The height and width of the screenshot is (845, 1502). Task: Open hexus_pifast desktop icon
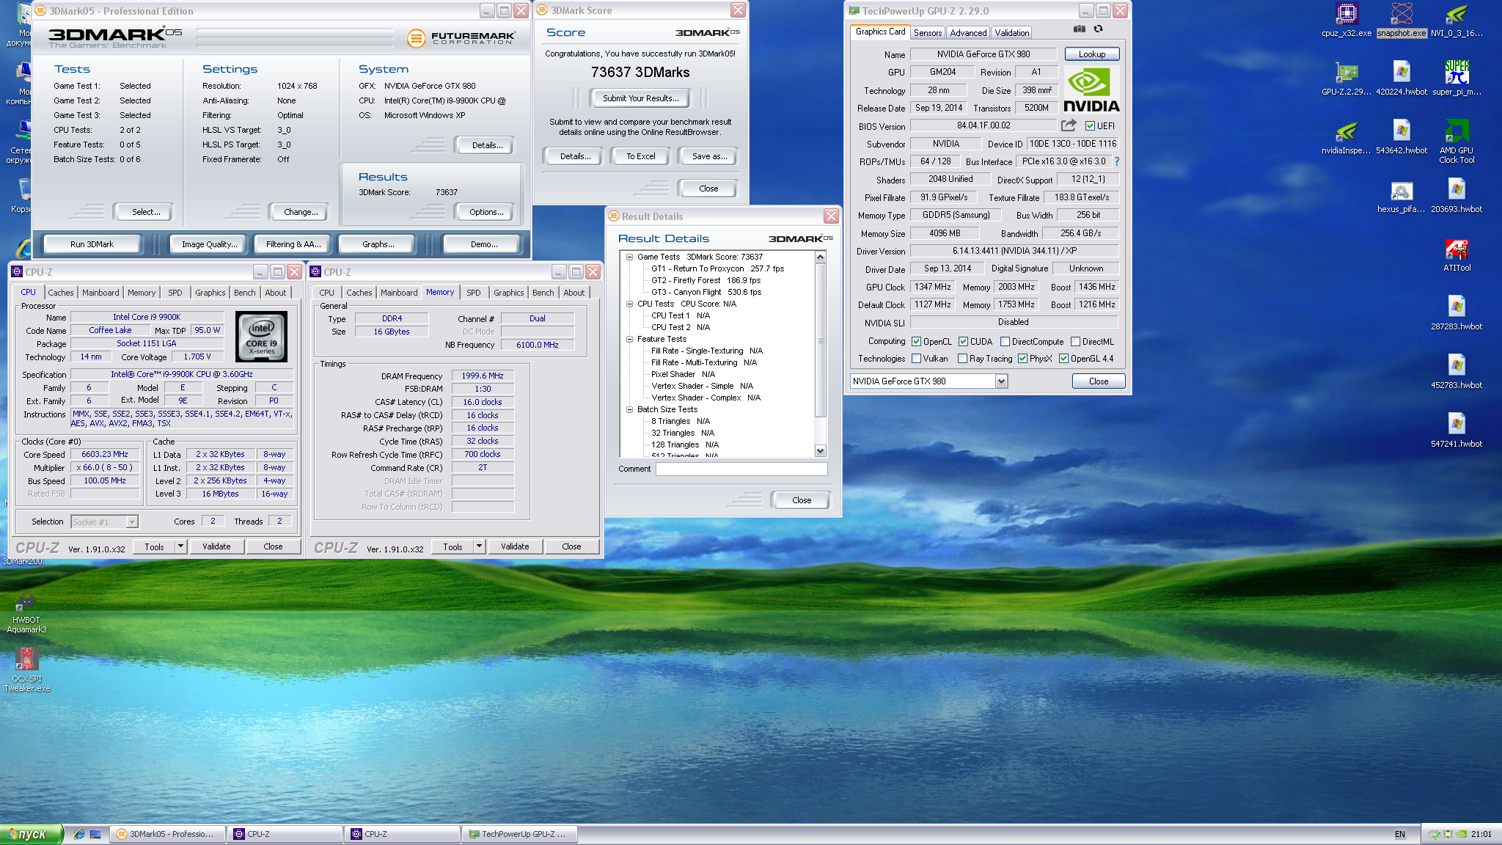point(1401,196)
